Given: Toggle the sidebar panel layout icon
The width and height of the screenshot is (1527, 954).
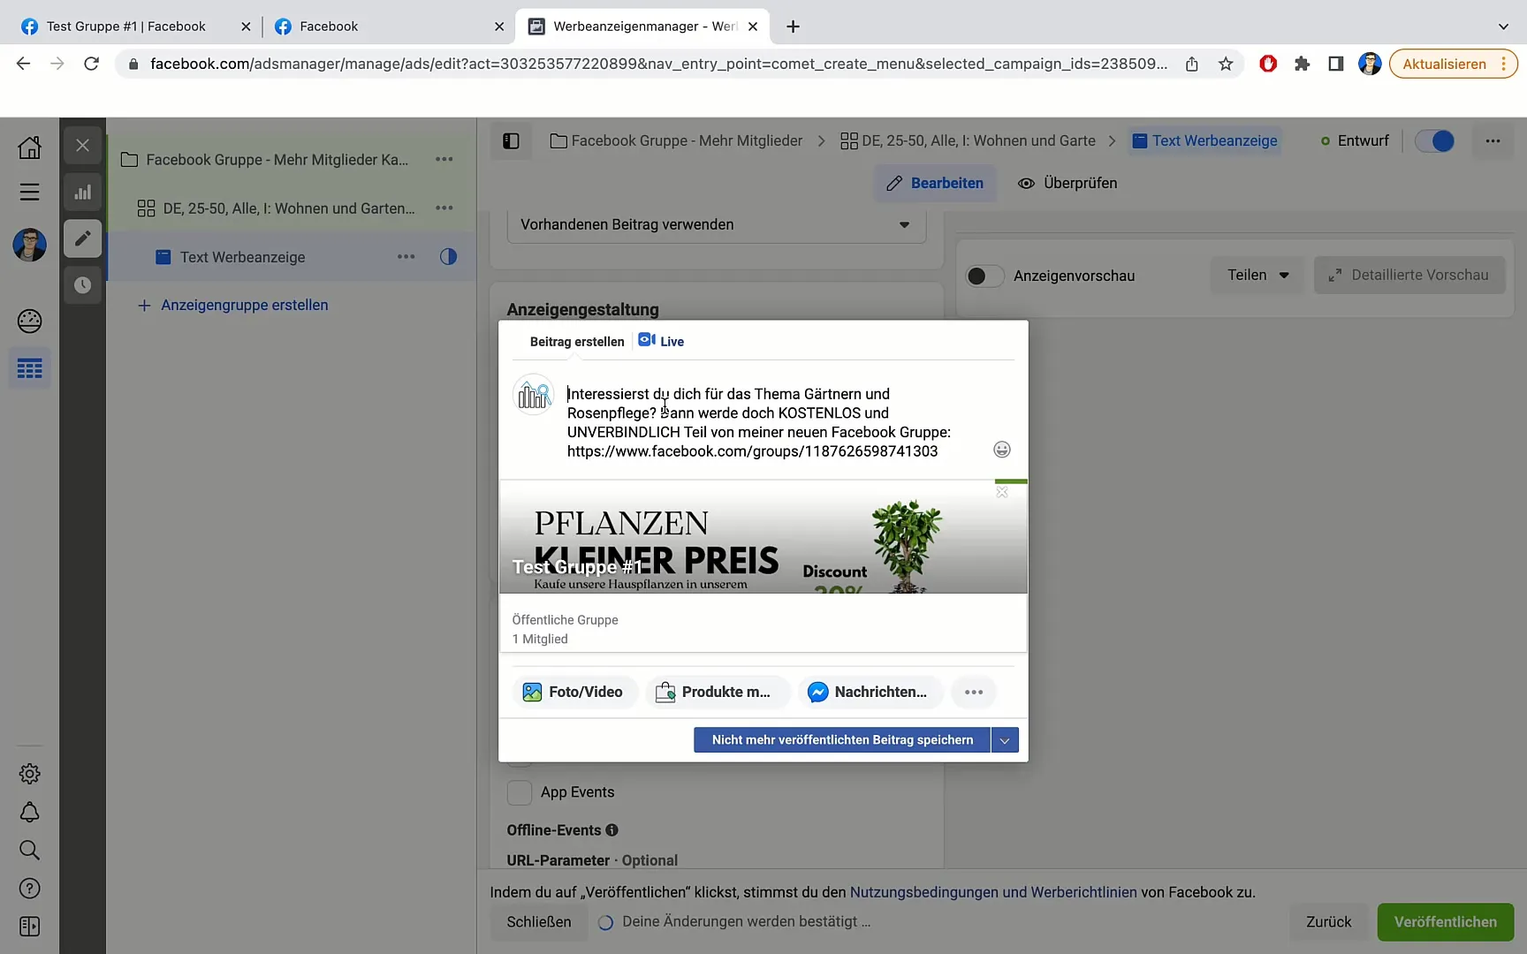Looking at the screenshot, I should click(511, 141).
